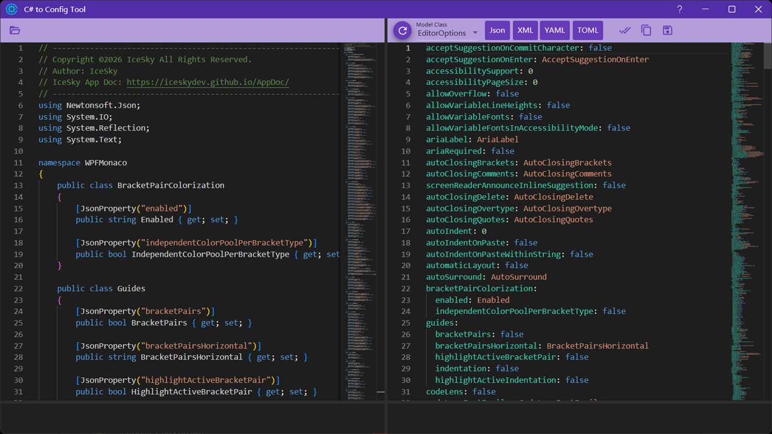
Task: Select the TOML output format
Action: [x=588, y=30]
